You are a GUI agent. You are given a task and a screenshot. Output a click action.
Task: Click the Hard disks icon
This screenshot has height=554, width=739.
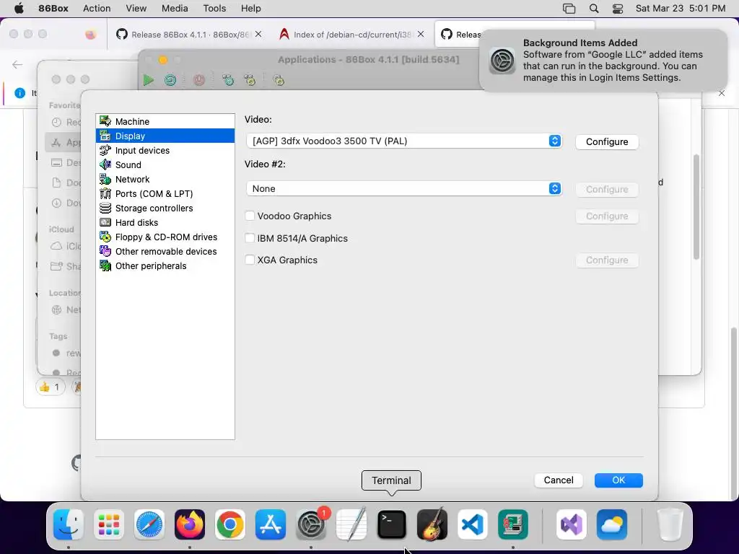(x=105, y=222)
